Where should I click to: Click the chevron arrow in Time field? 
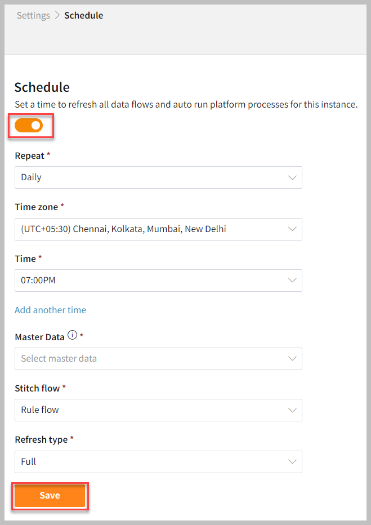292,281
